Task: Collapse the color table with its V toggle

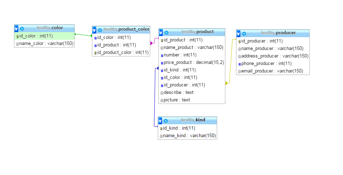Action: 16,28
